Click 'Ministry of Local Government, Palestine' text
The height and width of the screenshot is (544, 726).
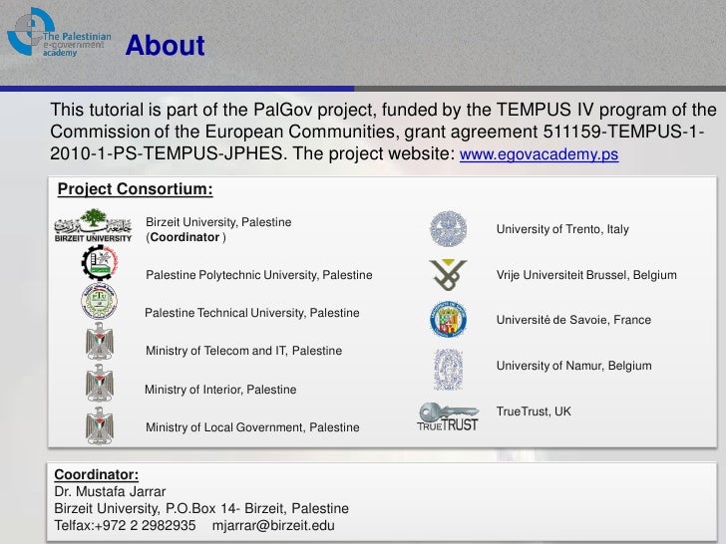click(252, 427)
